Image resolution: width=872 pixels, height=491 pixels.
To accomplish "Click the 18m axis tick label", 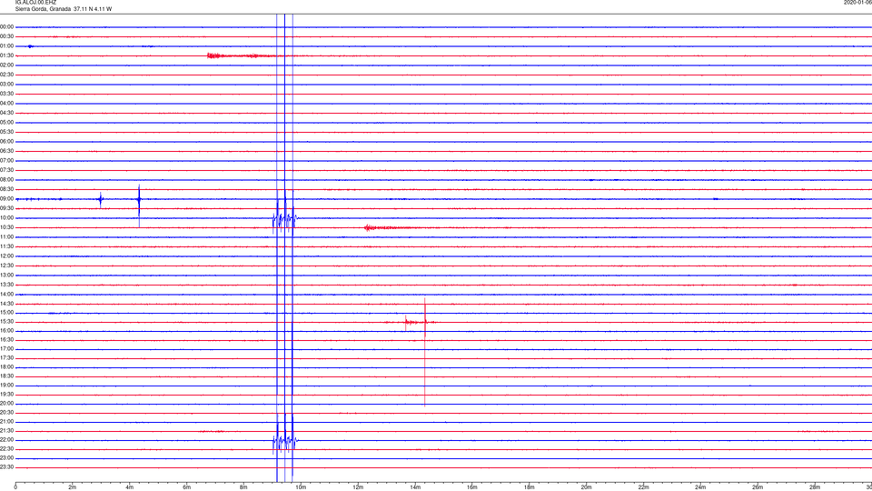I will point(530,487).
